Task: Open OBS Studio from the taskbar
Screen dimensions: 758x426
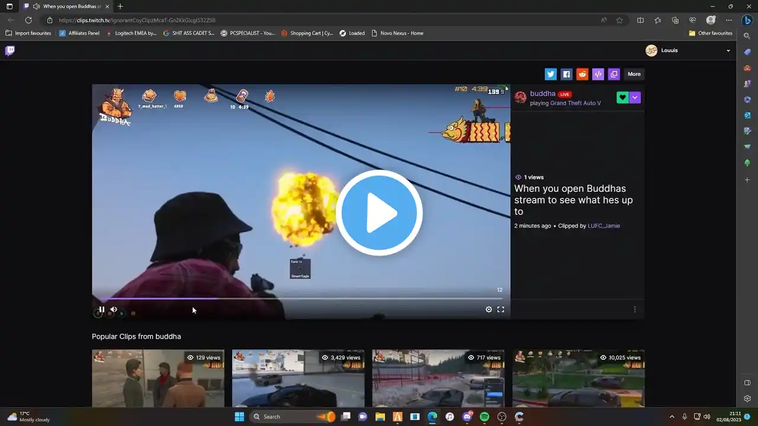Action: (502, 417)
